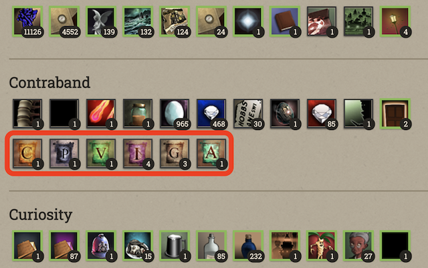This screenshot has height=268, width=428.
Task: Select the letter G tile with 3
Action: click(175, 153)
